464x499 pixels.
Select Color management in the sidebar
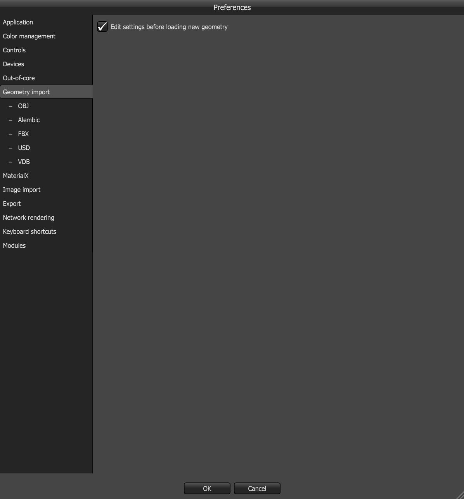(x=46, y=36)
